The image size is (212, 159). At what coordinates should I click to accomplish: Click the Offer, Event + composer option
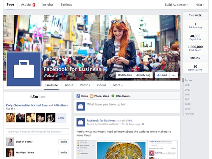pos(121,96)
